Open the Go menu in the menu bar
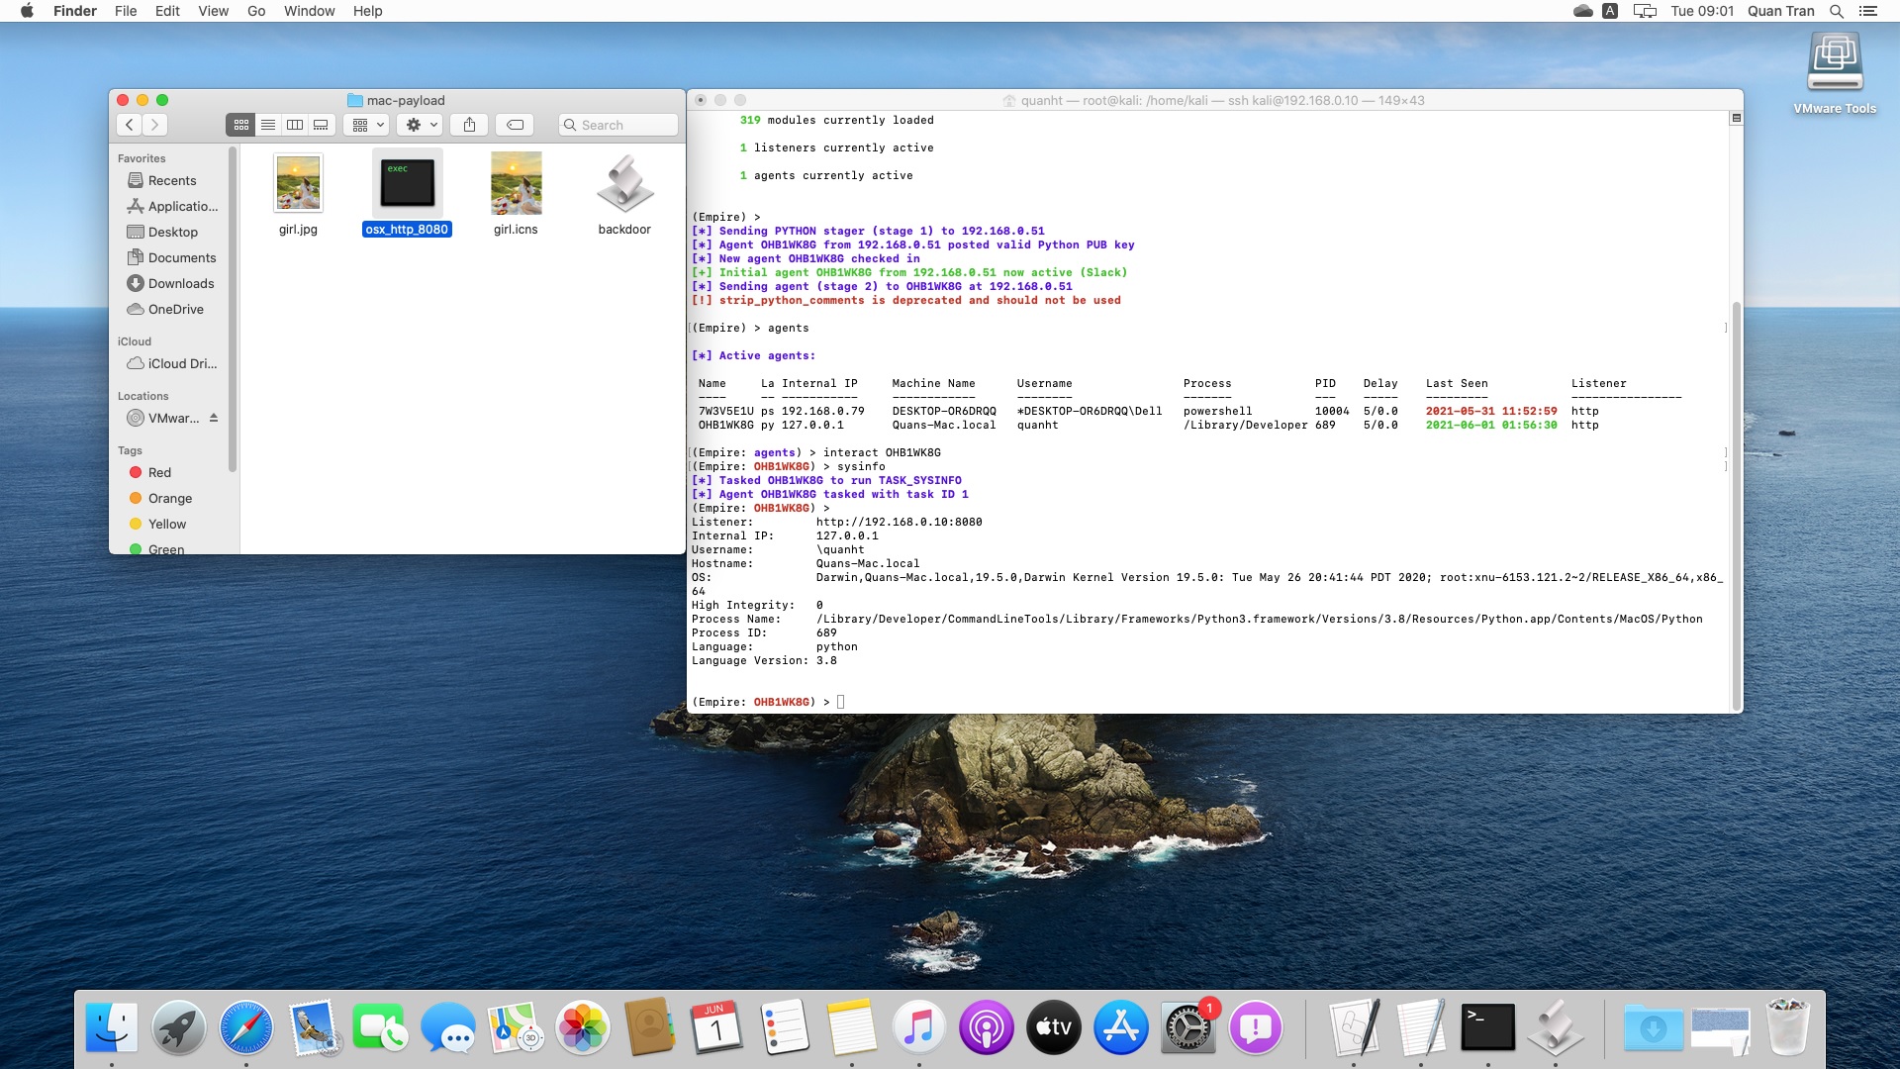Image resolution: width=1900 pixels, height=1069 pixels. tap(255, 11)
